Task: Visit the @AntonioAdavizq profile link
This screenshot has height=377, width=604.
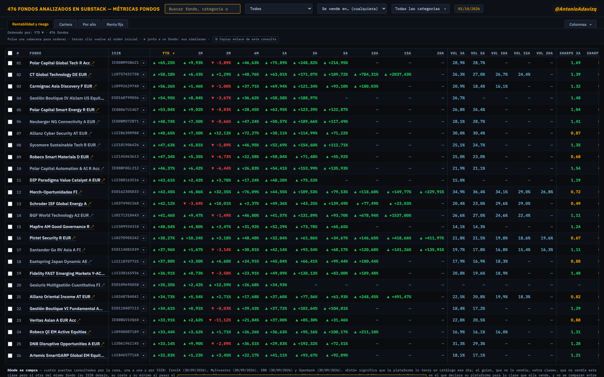Action: click(x=576, y=9)
